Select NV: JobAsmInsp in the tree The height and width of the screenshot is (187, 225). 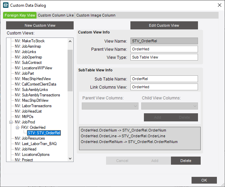[x=28, y=46]
